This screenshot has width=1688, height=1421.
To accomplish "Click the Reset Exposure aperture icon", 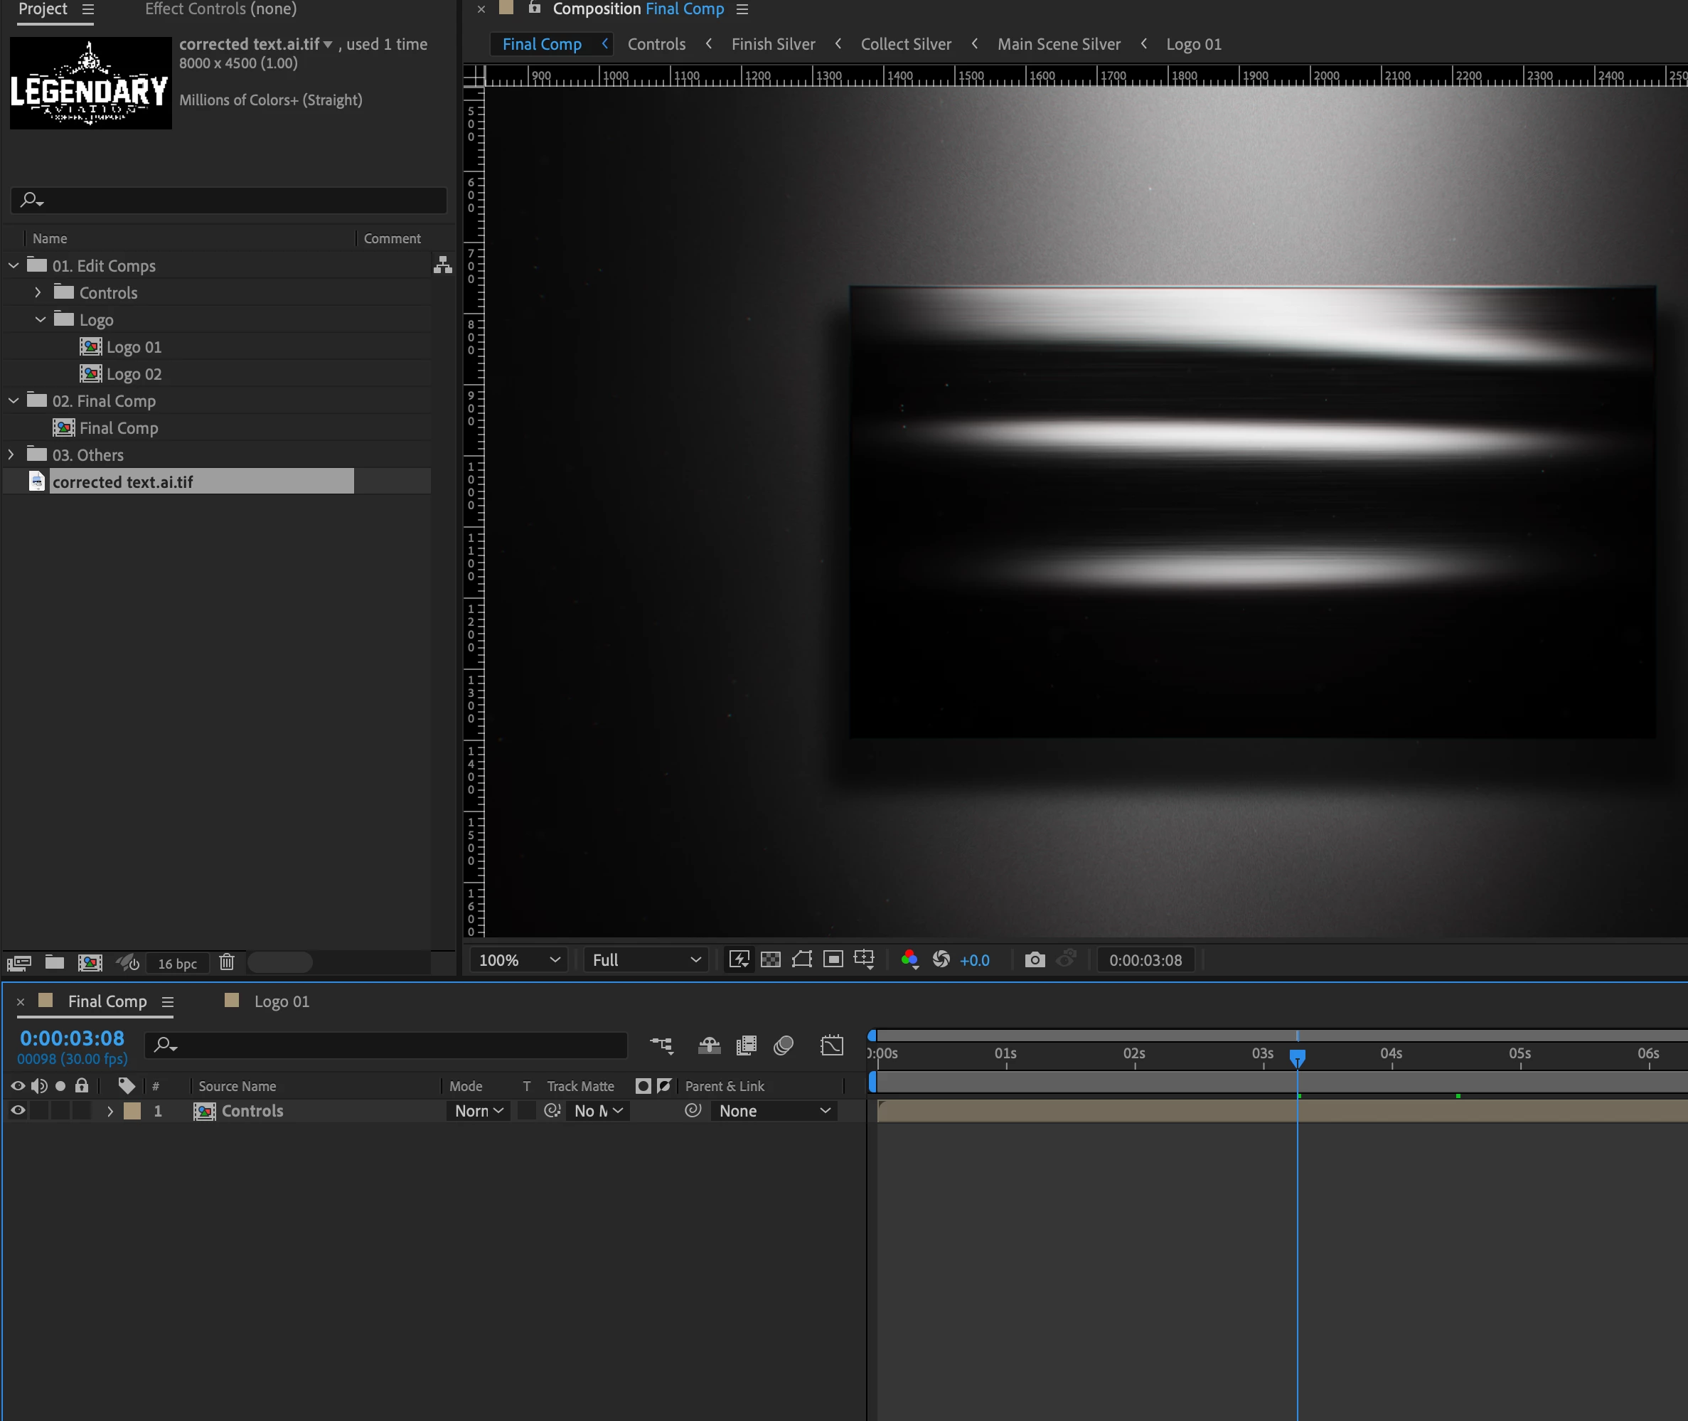I will tap(941, 959).
